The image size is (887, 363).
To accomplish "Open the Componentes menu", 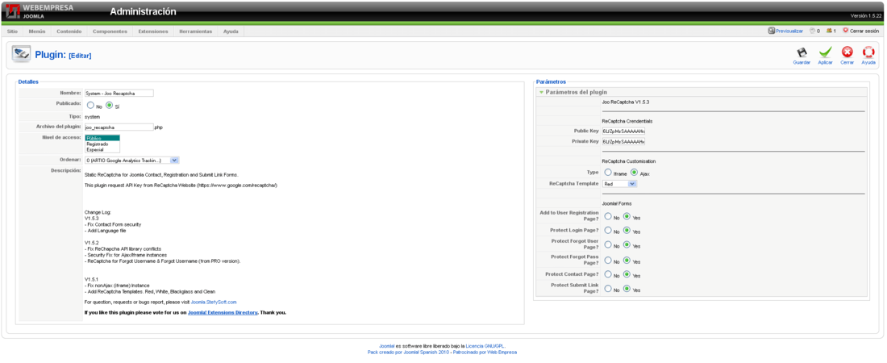I will click(110, 31).
